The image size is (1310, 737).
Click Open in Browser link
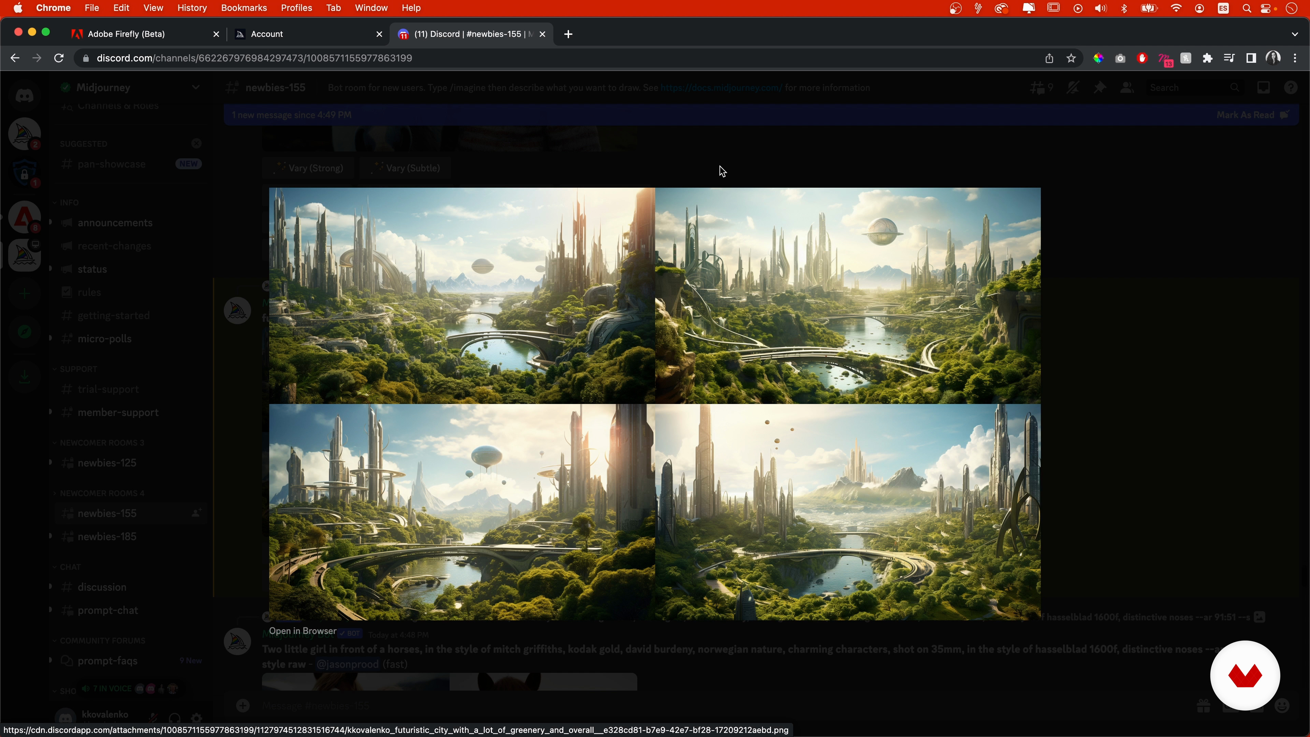pyautogui.click(x=303, y=631)
